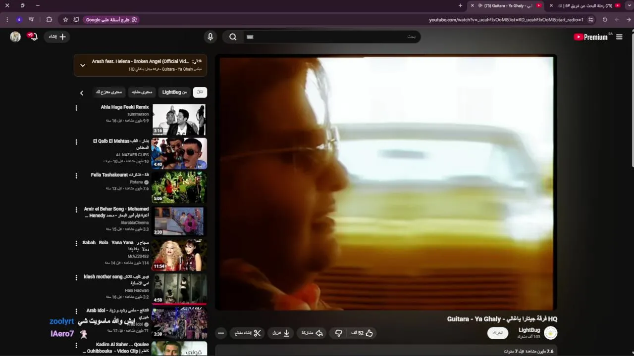634x356 pixels.
Task: Click the address bar URL
Action: pyautogui.click(x=506, y=20)
